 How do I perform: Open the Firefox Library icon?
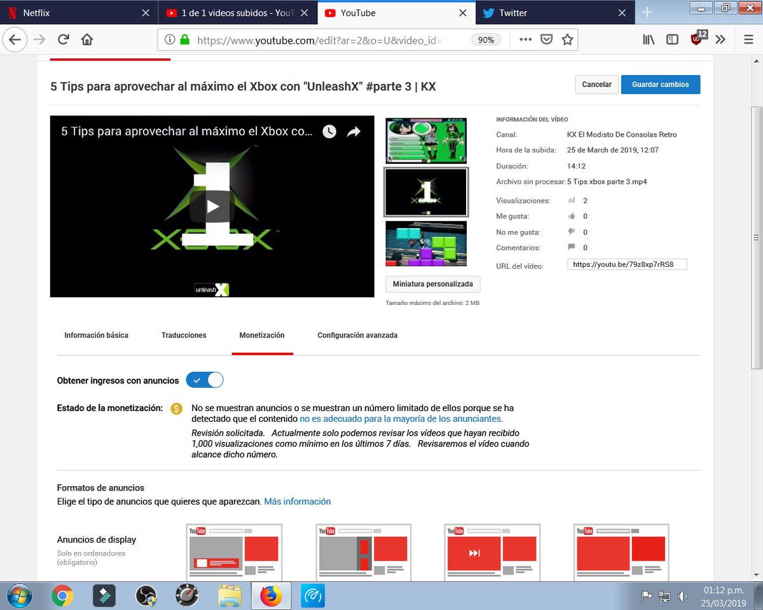pyautogui.click(x=649, y=39)
